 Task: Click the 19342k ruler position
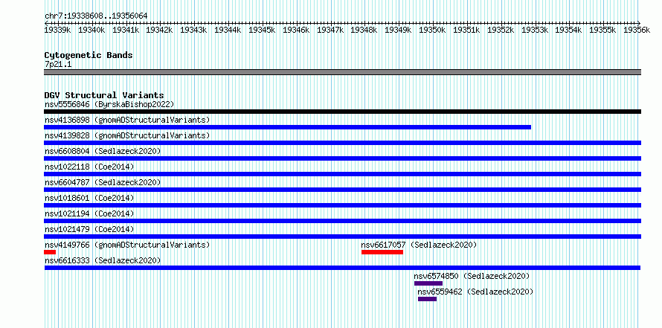point(160,30)
